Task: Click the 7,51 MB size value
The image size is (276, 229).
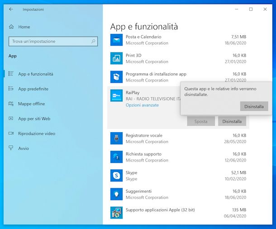Action: click(239, 37)
